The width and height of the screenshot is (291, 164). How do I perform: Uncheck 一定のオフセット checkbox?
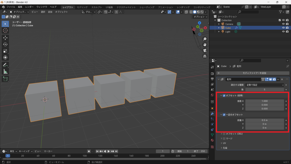(224, 115)
